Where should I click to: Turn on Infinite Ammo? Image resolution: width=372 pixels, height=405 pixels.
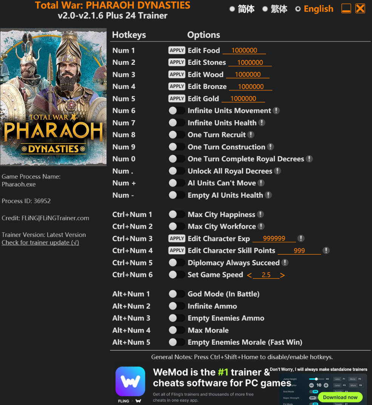[177, 306]
